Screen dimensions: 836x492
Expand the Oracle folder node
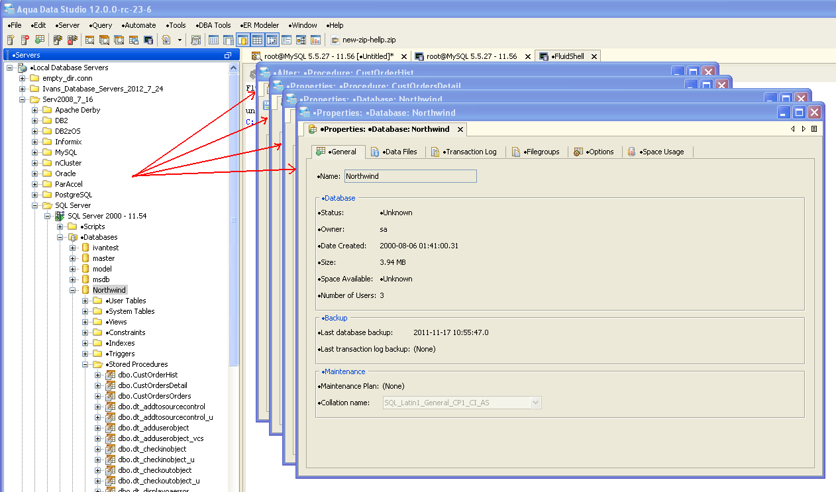tap(35, 173)
